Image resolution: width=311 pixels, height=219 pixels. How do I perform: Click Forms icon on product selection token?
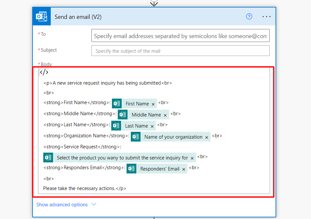tap(48, 157)
